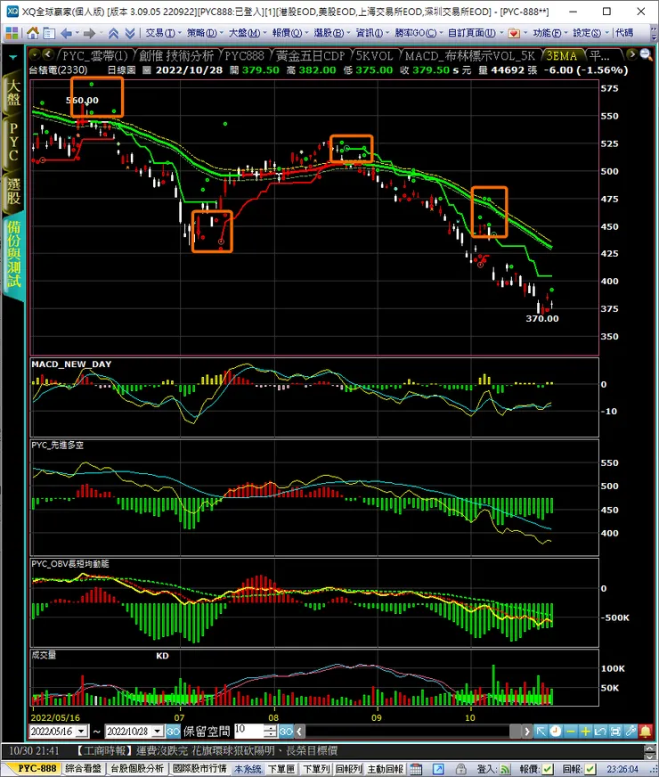The image size is (659, 777).
Task: Open the 台股個股分析 bottom tab
Action: 136,769
